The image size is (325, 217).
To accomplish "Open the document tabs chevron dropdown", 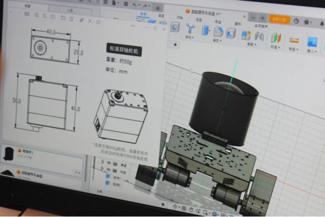I will click(253, 18).
